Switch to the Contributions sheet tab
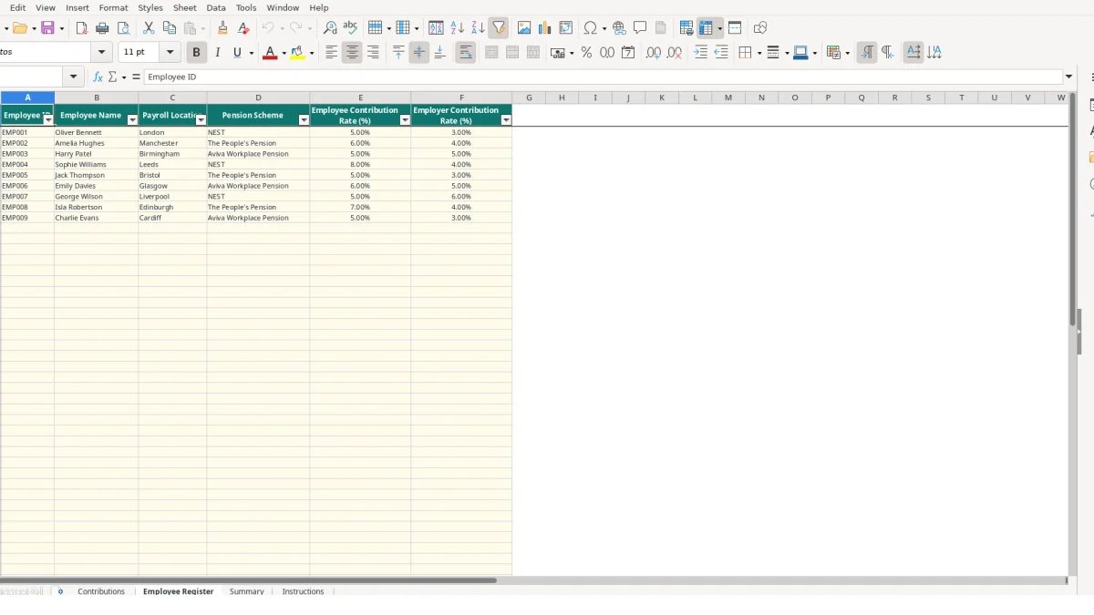This screenshot has height=615, width=1094. click(x=101, y=591)
